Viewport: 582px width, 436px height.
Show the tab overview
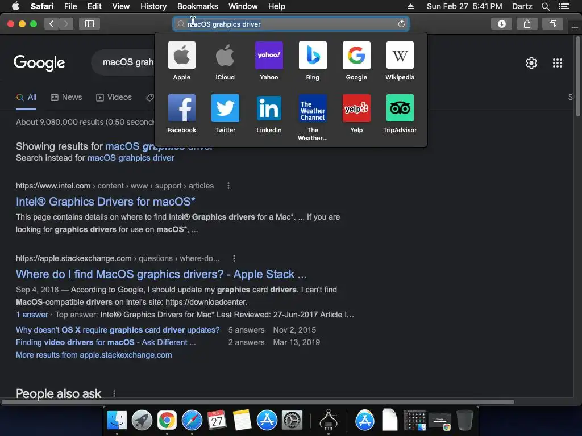552,24
